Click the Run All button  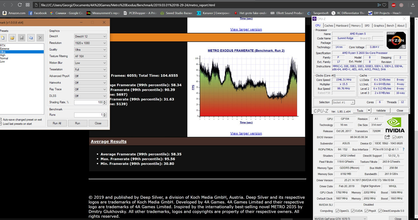coord(57,123)
